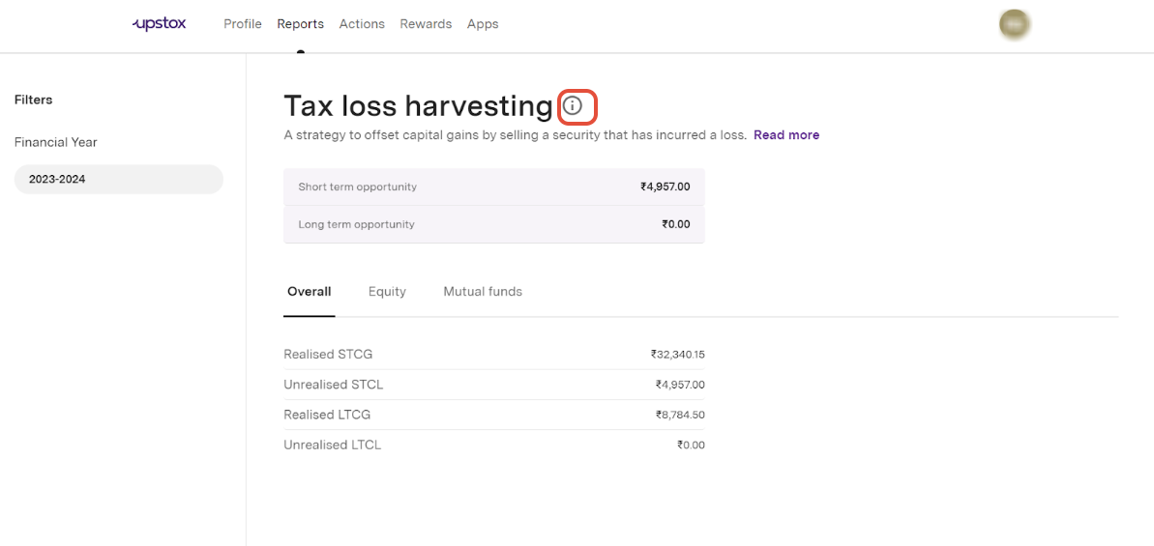Go to the Profile menu

[x=243, y=24]
